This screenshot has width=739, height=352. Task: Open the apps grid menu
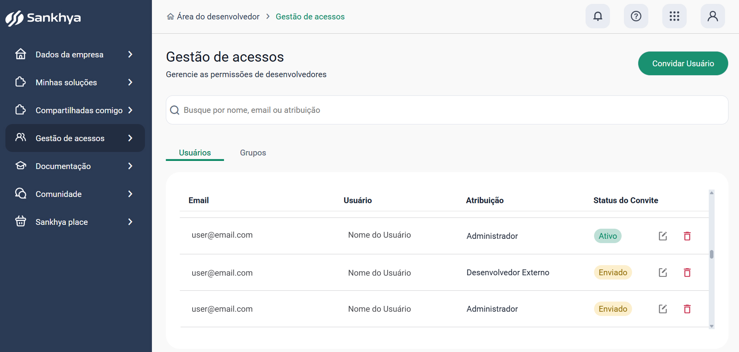point(674,16)
